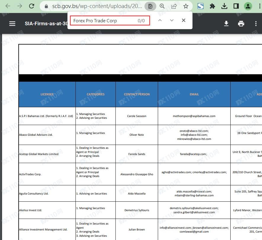
Task: Open the Extensions puzzle icon
Action: click(x=212, y=6)
